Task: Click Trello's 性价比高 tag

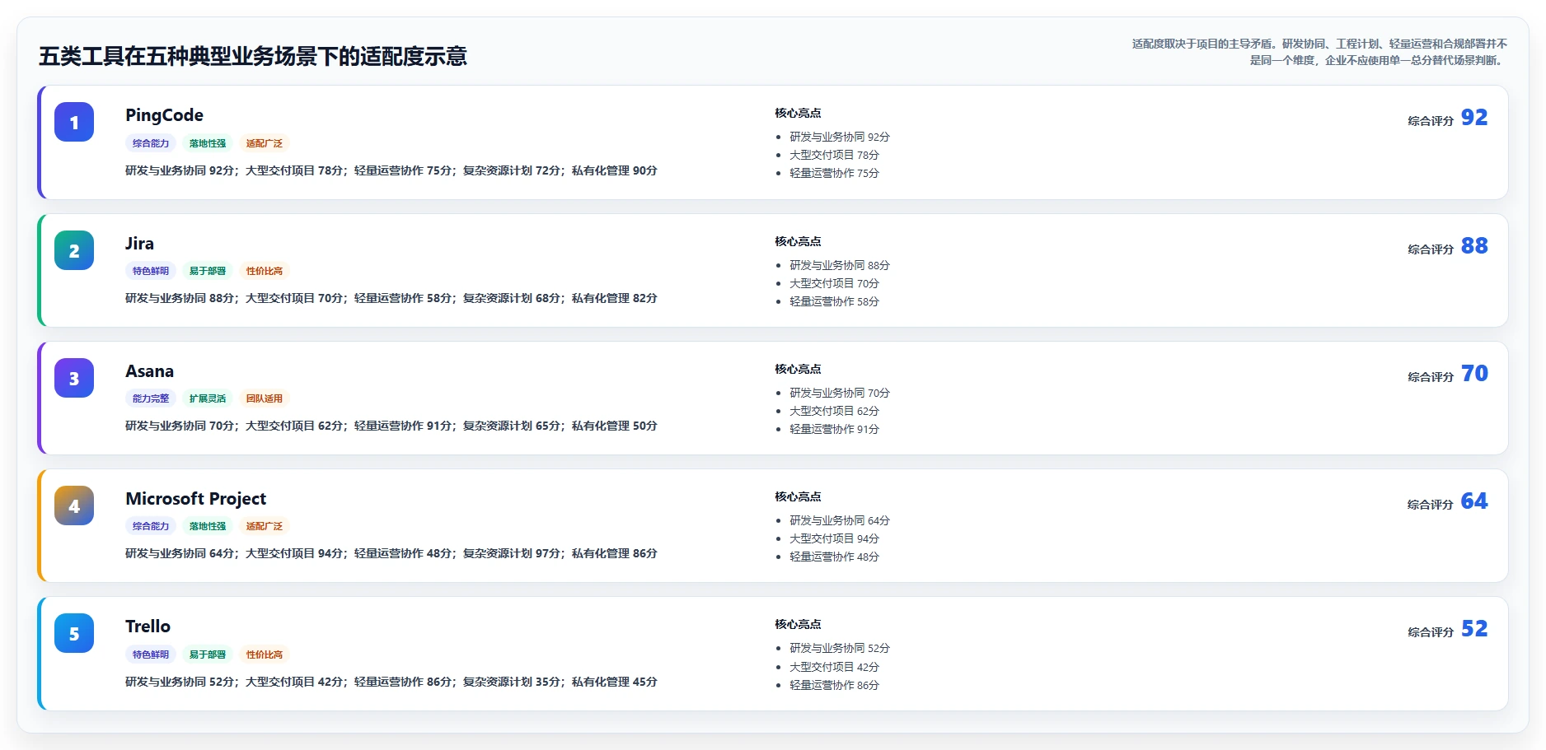Action: (x=265, y=655)
